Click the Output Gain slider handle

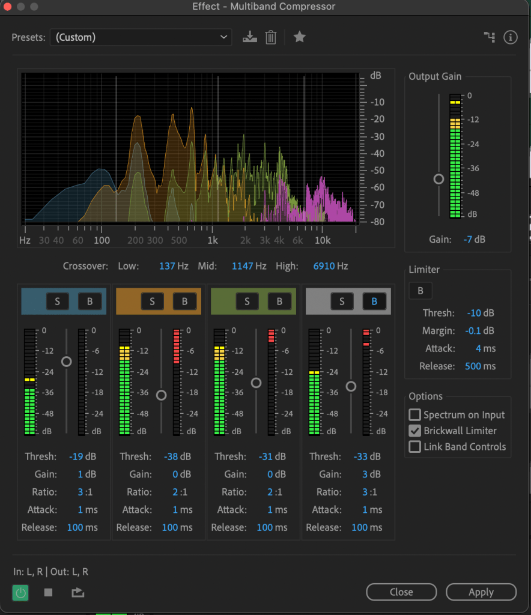[439, 179]
